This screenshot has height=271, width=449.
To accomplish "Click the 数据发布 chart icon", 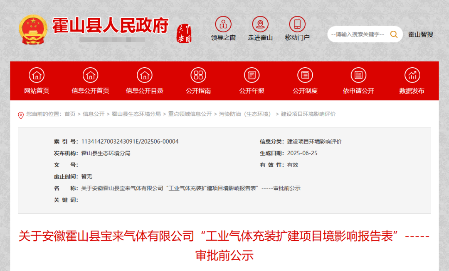I will [x=412, y=75].
